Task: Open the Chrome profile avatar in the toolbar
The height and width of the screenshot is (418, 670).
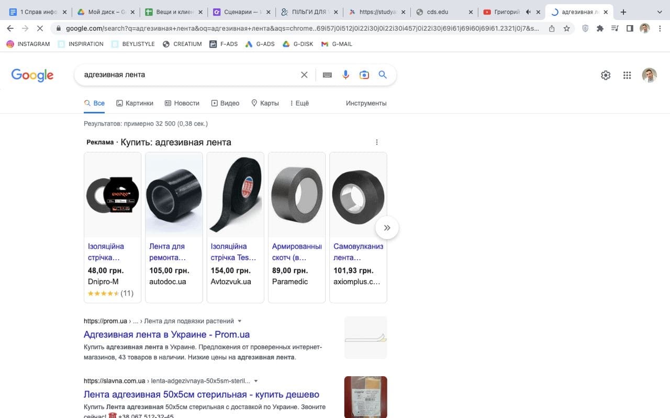Action: pyautogui.click(x=644, y=28)
